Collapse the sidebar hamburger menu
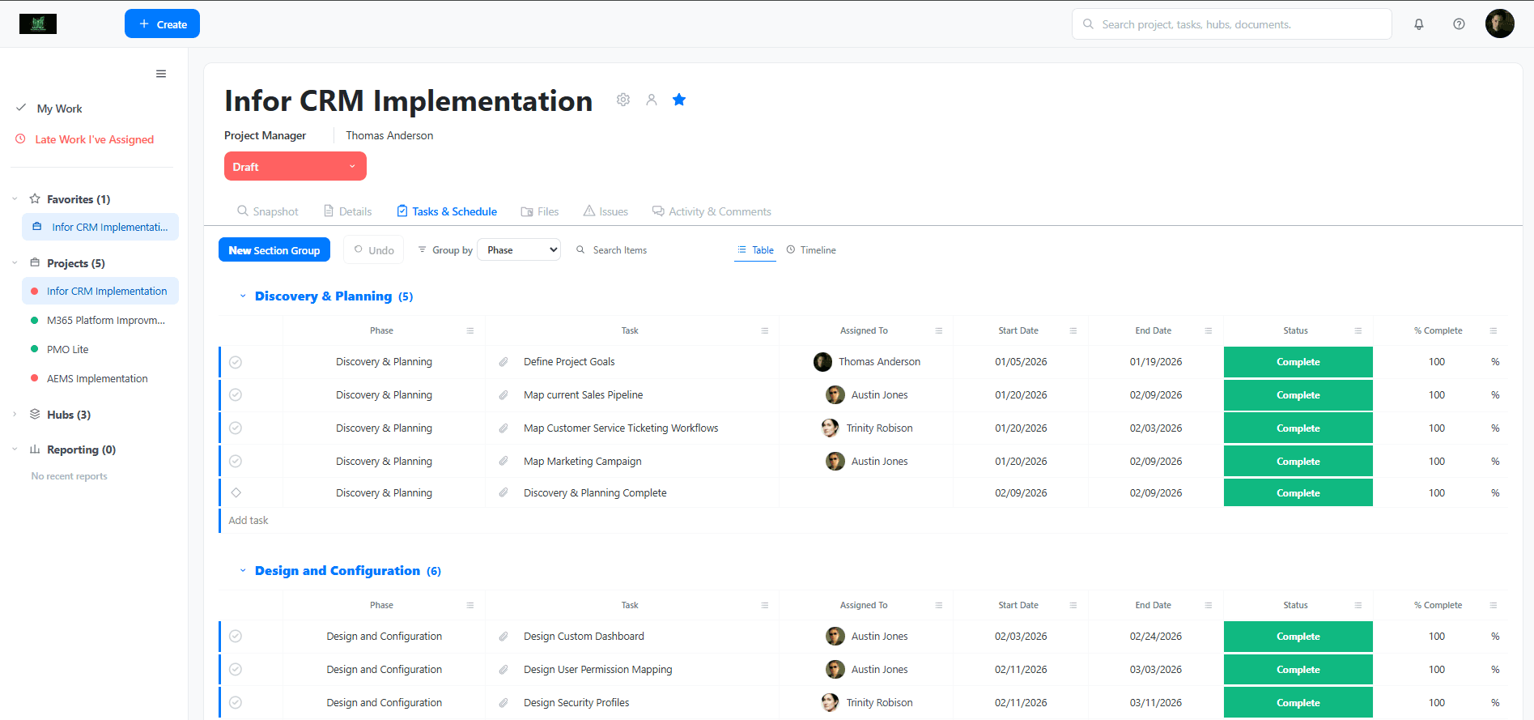This screenshot has width=1534, height=720. tap(161, 74)
